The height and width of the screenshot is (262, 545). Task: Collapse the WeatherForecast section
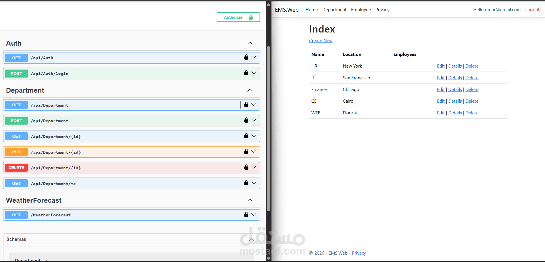[250, 200]
